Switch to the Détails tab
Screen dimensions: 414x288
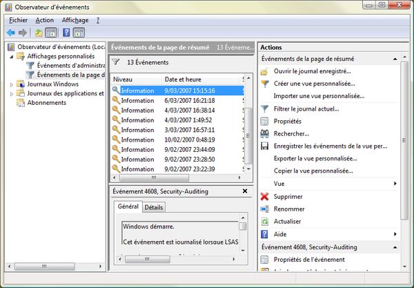point(154,207)
